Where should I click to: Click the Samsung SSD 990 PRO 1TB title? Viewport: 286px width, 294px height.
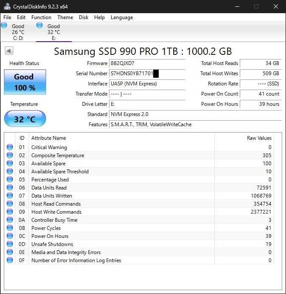143,51
